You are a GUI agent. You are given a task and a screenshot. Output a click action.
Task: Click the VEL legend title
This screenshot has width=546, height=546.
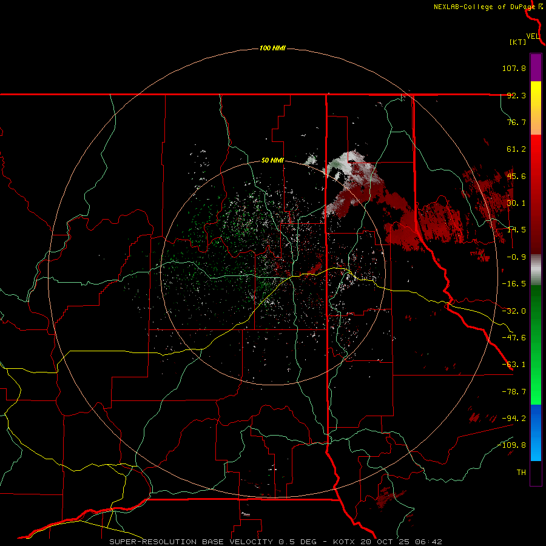[533, 36]
